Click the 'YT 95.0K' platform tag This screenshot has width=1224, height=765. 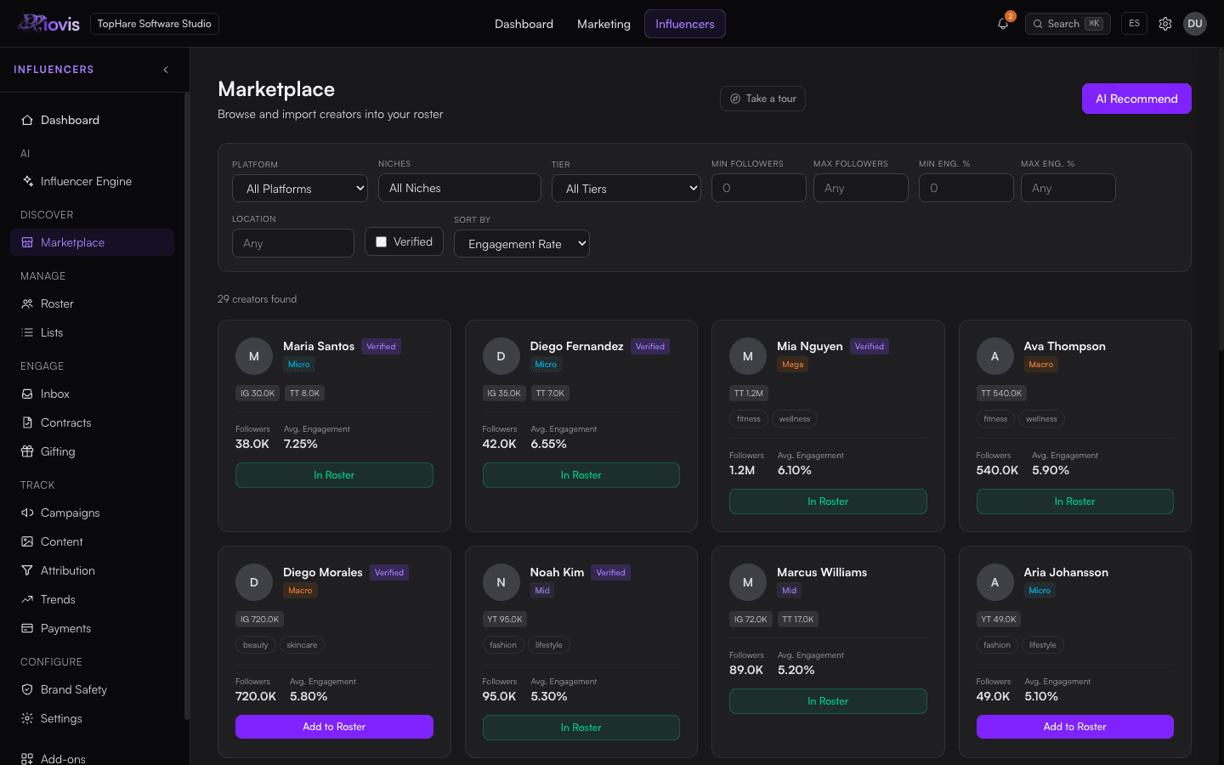point(505,620)
